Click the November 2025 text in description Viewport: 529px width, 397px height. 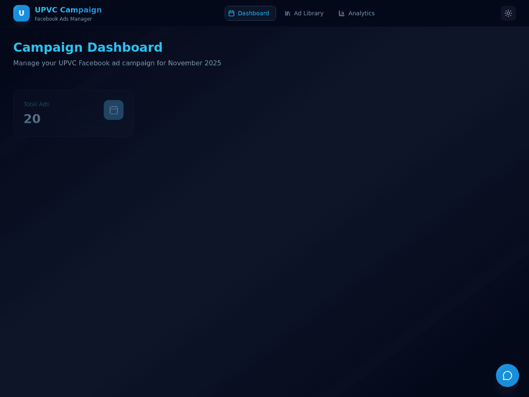coord(195,63)
